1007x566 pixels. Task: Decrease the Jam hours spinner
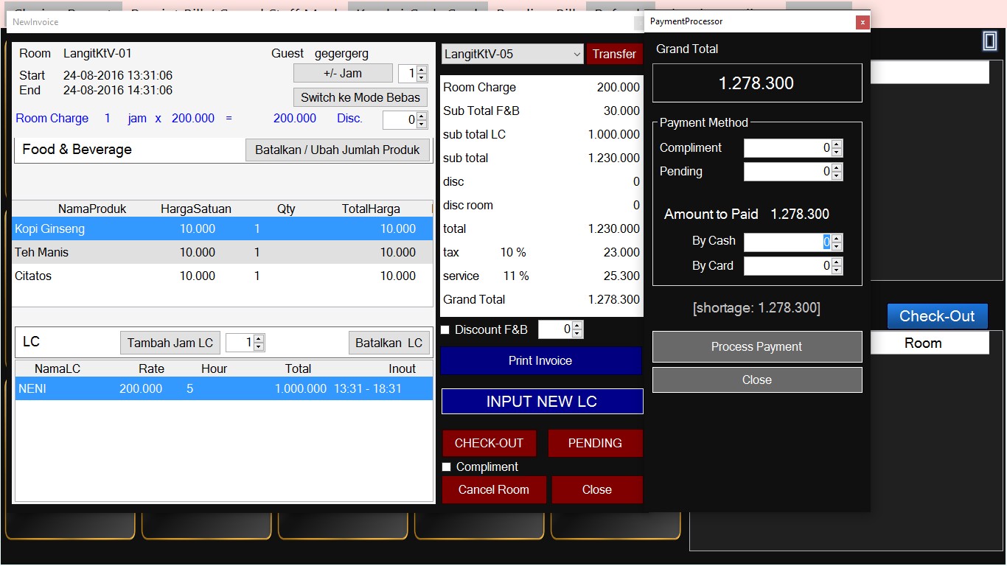pos(422,78)
